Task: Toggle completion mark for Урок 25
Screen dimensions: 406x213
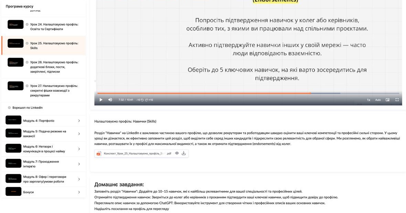Action: click(x=27, y=43)
